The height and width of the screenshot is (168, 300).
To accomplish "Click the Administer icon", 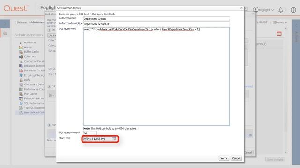I will point(21,42).
